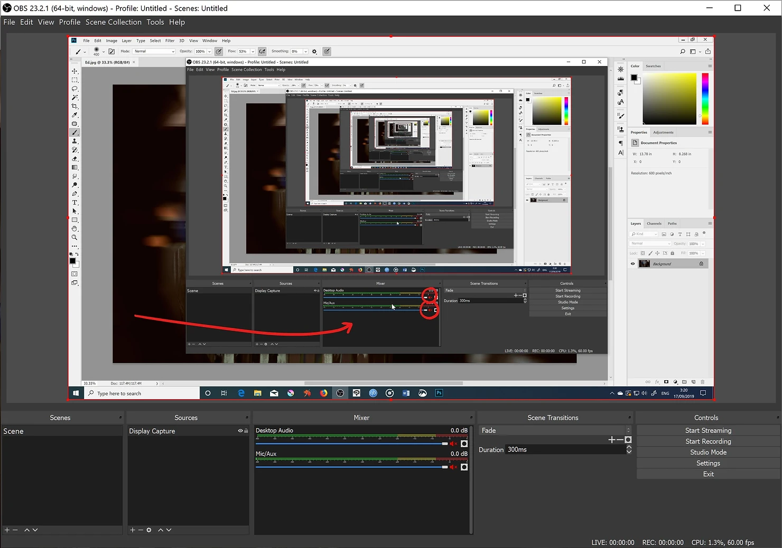The image size is (782, 548).
Task: Hide the Background layer in outermost Photoshop Layers panel
Action: pos(632,264)
